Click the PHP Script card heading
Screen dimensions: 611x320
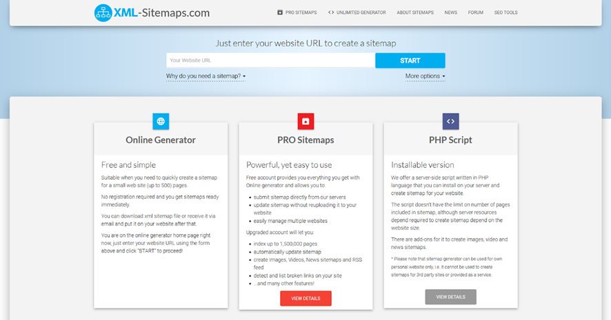tap(450, 140)
